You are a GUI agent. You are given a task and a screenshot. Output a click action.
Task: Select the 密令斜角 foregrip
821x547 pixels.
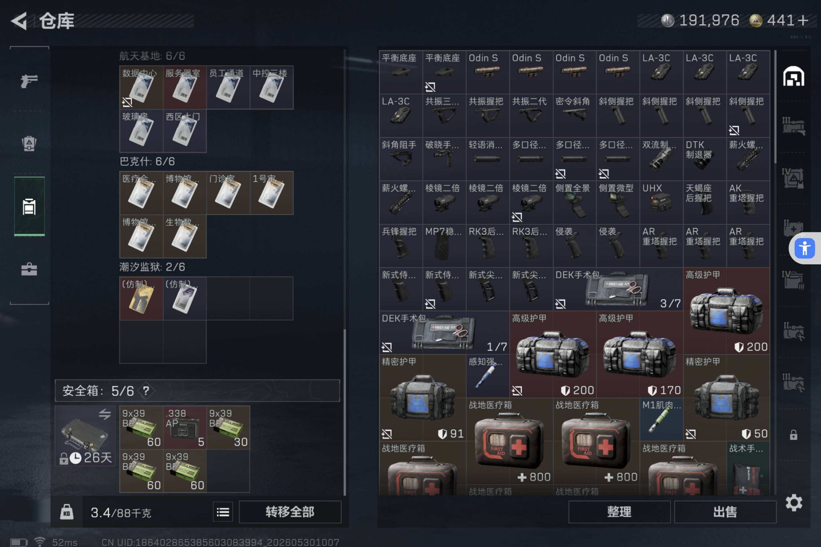click(x=575, y=115)
